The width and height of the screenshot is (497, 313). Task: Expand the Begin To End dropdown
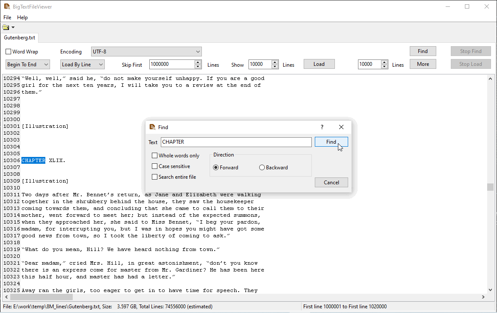pos(28,65)
